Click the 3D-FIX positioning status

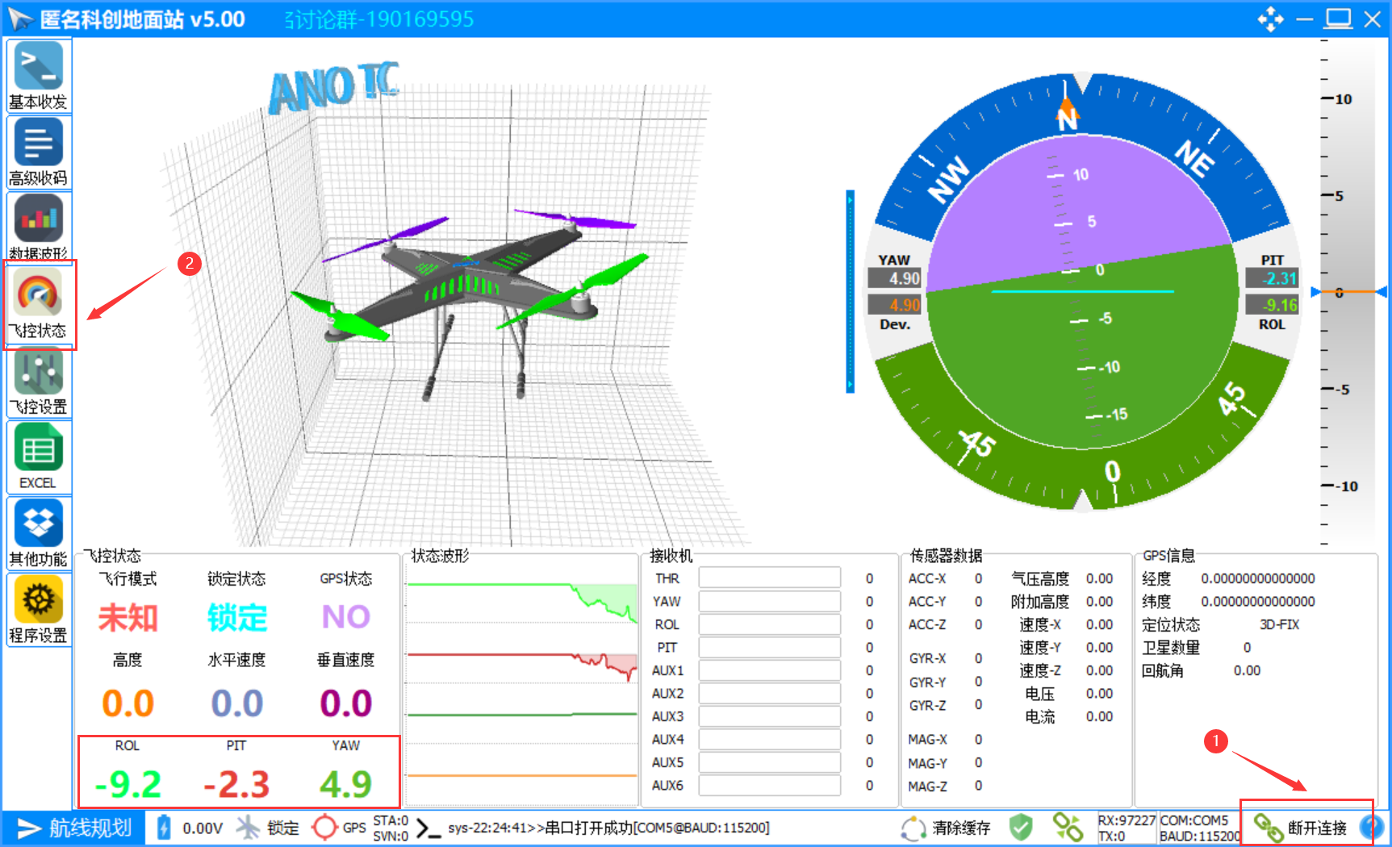coord(1279,624)
